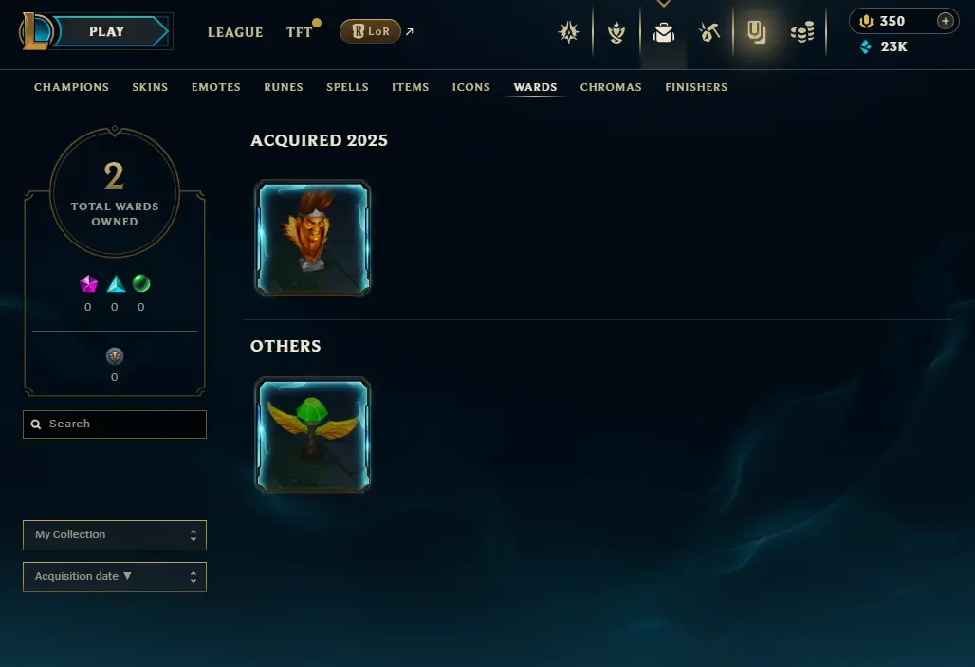Click the plus icon to purchase RP
The width and height of the screenshot is (975, 667).
pos(945,21)
